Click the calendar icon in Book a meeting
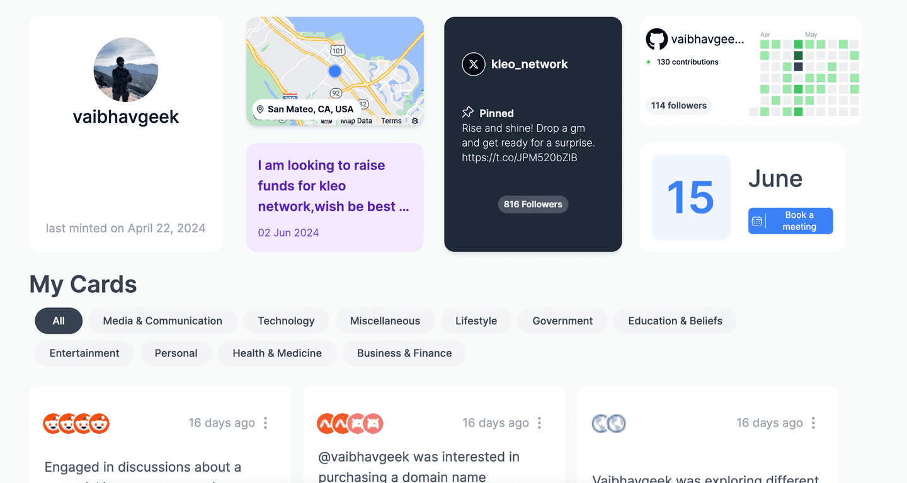The width and height of the screenshot is (907, 483). click(x=757, y=221)
